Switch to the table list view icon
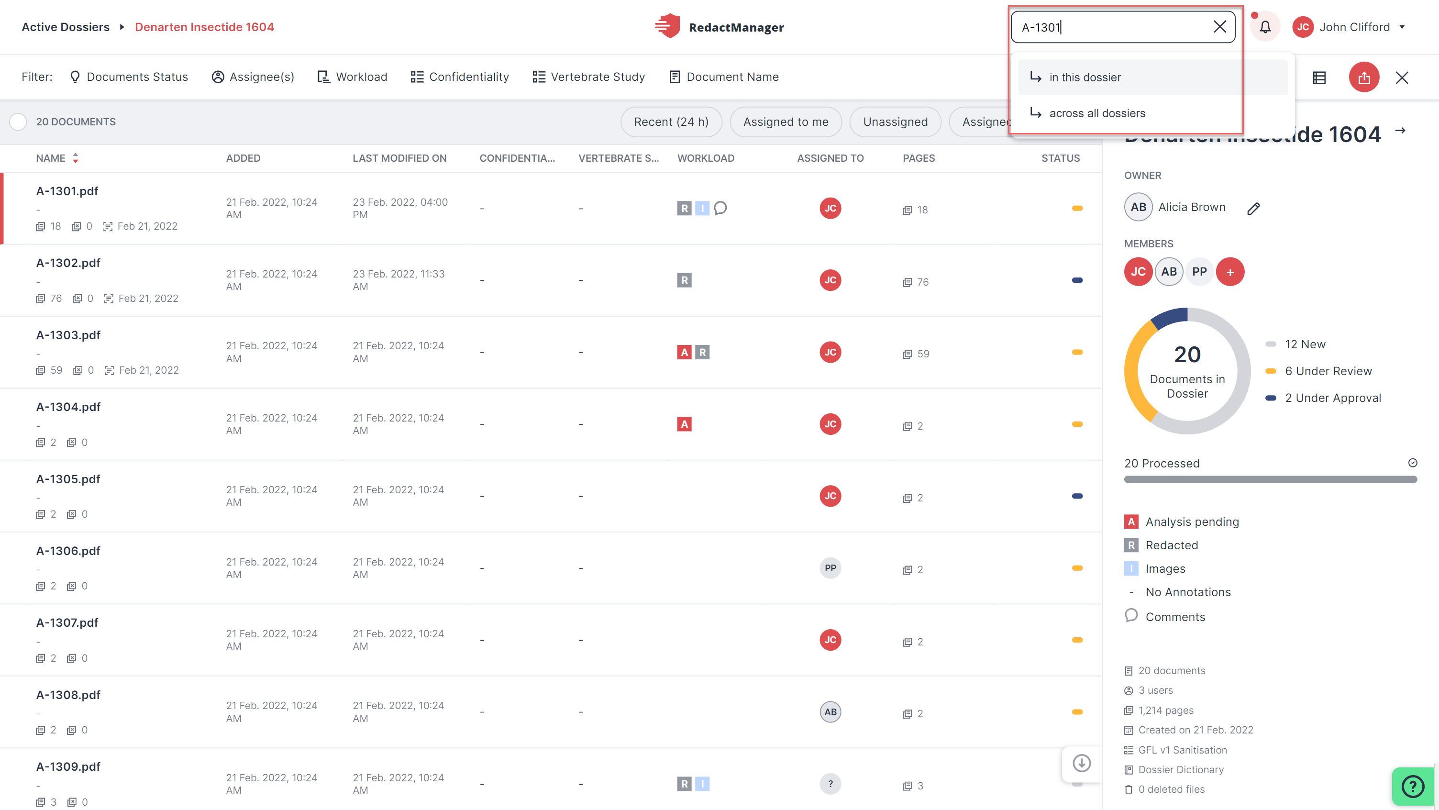Image resolution: width=1439 pixels, height=810 pixels. click(1319, 78)
